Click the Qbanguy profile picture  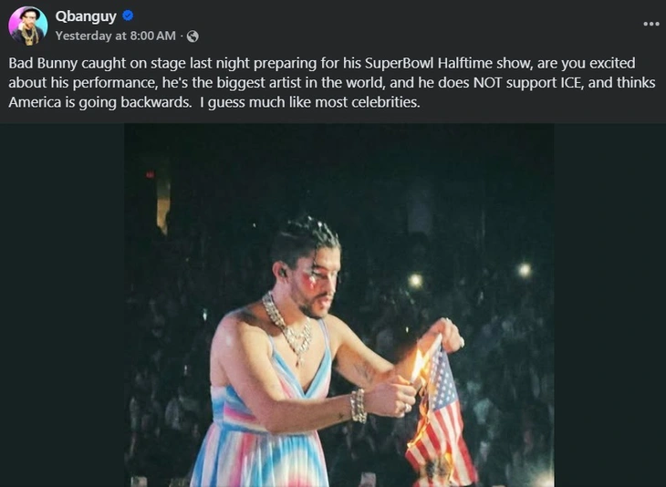pyautogui.click(x=28, y=26)
